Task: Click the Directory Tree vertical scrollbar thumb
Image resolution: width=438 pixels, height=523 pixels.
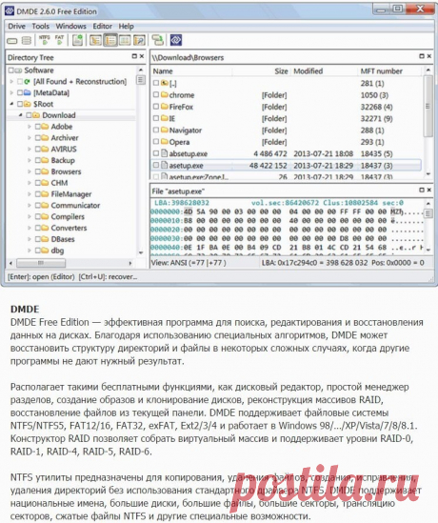Action: point(141,80)
